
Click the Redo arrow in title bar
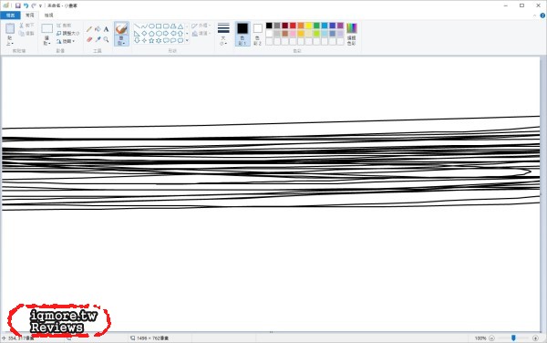(x=34, y=5)
